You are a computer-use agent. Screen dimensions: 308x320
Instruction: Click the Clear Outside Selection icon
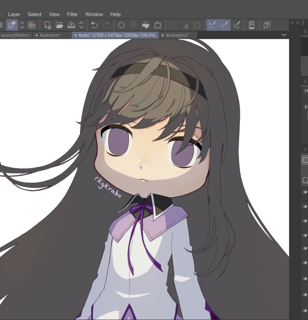[133, 25]
